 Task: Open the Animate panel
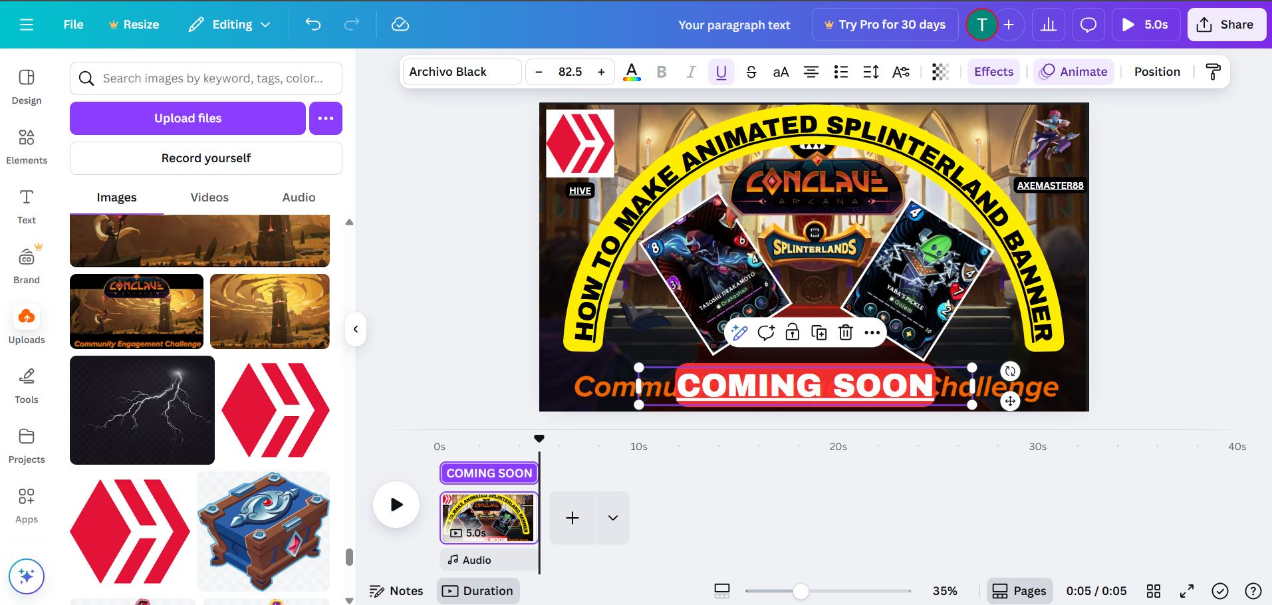(1074, 72)
